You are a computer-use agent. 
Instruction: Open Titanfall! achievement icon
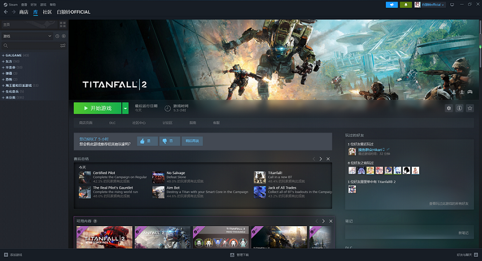pyautogui.click(x=260, y=177)
